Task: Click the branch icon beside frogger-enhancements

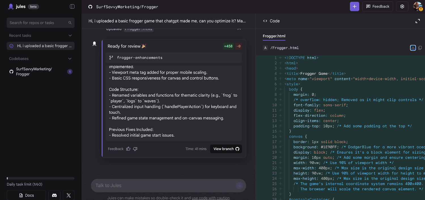Action: [x=111, y=57]
